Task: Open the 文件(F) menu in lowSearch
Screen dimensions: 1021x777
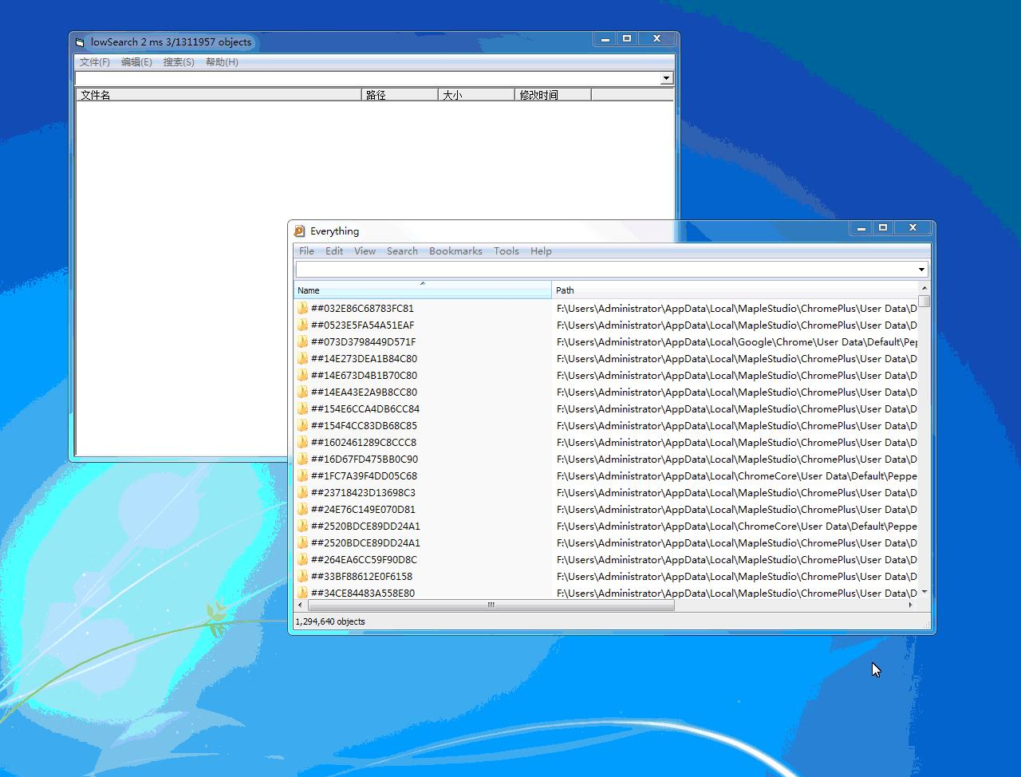Action: click(95, 62)
